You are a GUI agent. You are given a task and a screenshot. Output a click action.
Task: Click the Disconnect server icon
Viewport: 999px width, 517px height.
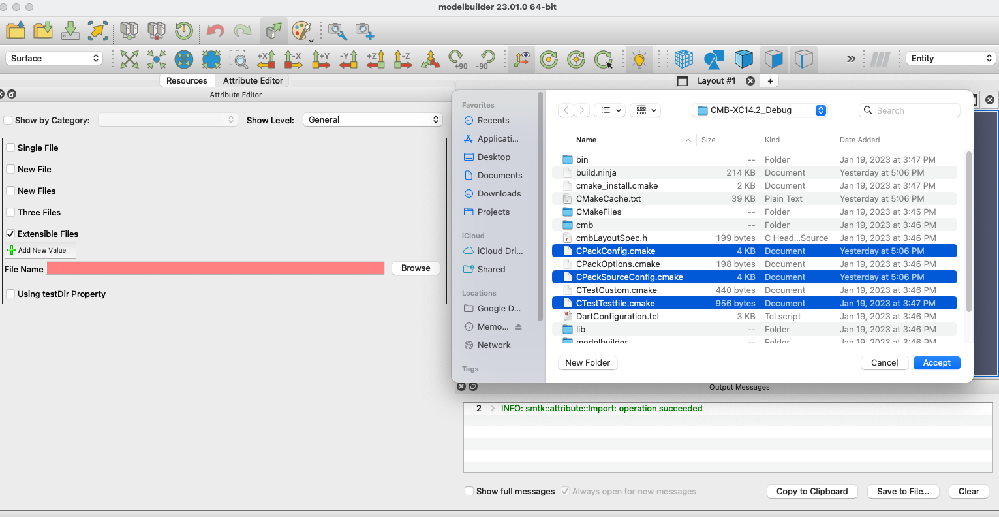pos(157,30)
